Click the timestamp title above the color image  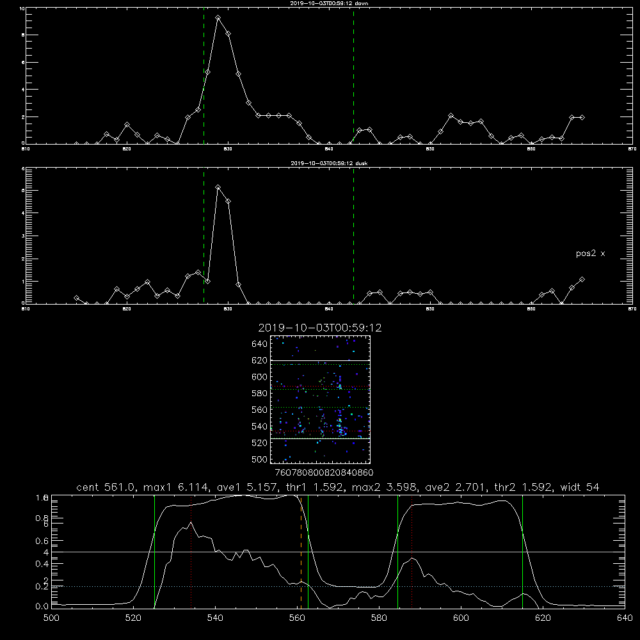coord(320,328)
